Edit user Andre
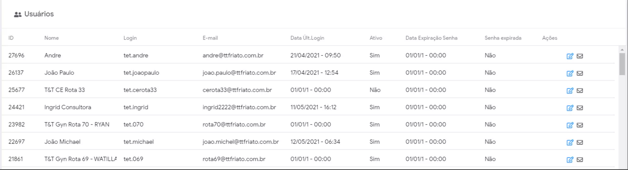628x170 pixels. pos(570,56)
